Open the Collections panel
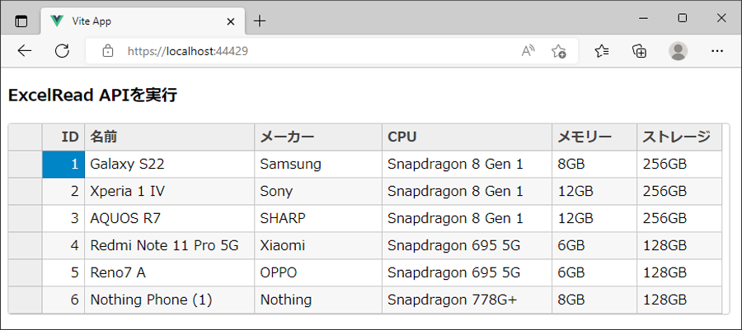The height and width of the screenshot is (330, 742). pyautogui.click(x=639, y=51)
